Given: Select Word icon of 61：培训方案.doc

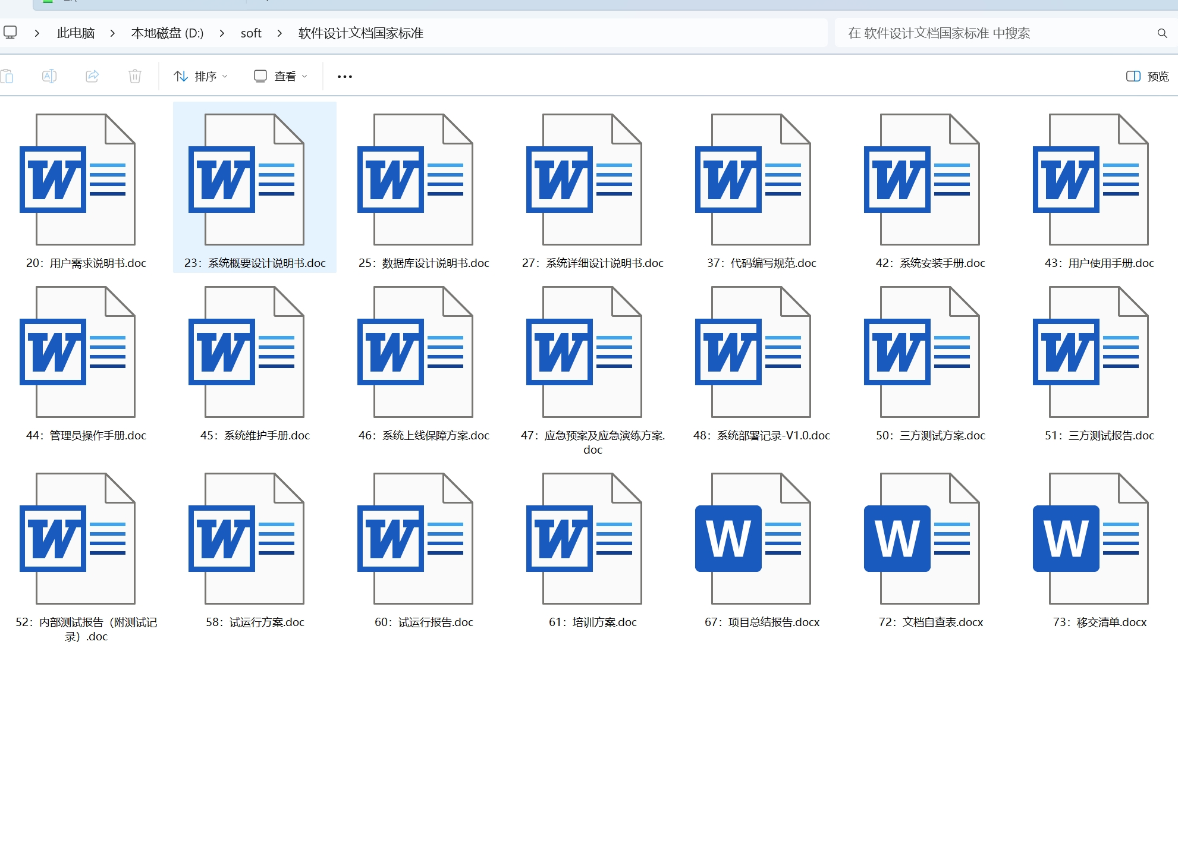Looking at the screenshot, I should click(585, 539).
